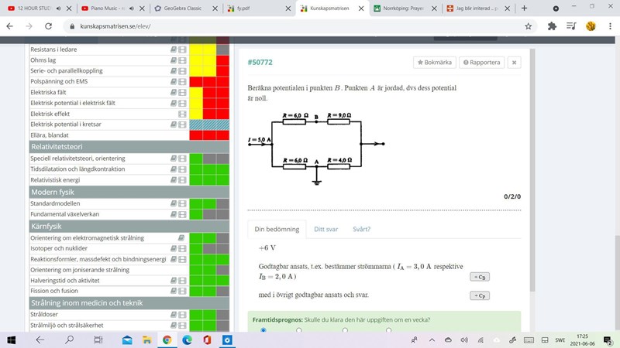Open the browser extensions puzzle icon

tap(552, 26)
